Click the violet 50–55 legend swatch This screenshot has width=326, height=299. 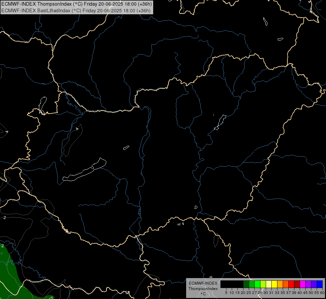314,284
